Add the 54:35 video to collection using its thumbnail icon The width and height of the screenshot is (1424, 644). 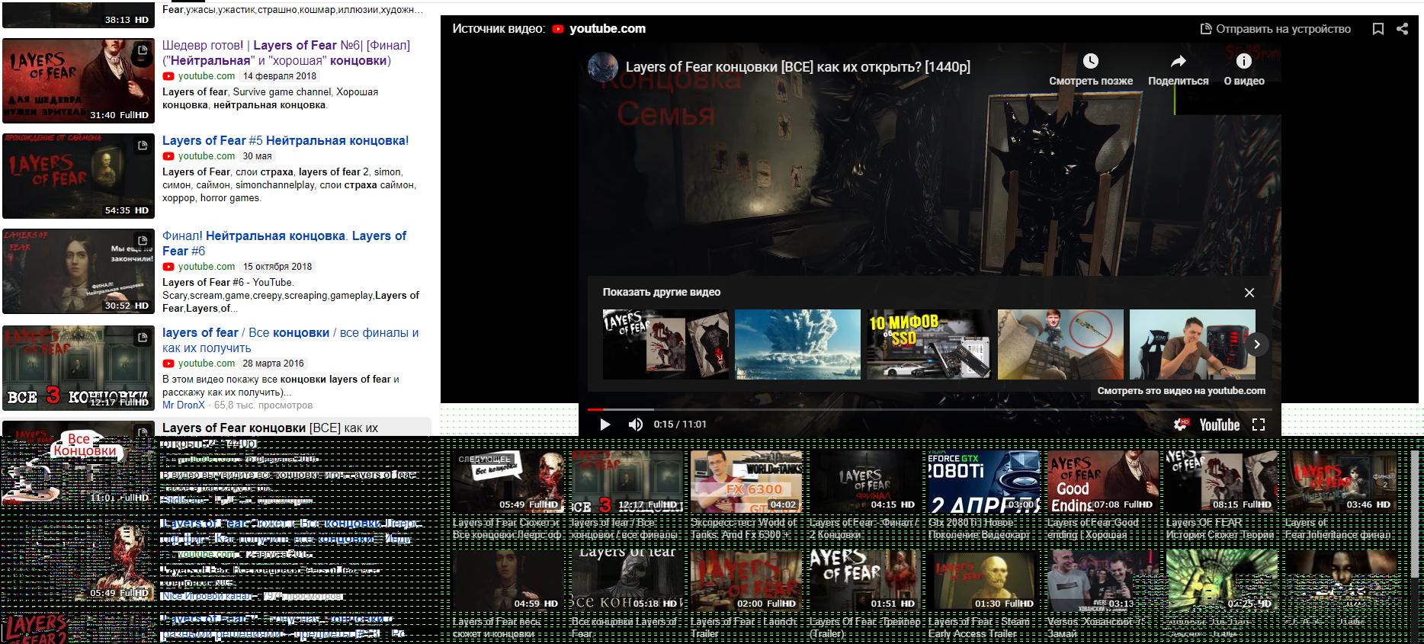pyautogui.click(x=143, y=146)
